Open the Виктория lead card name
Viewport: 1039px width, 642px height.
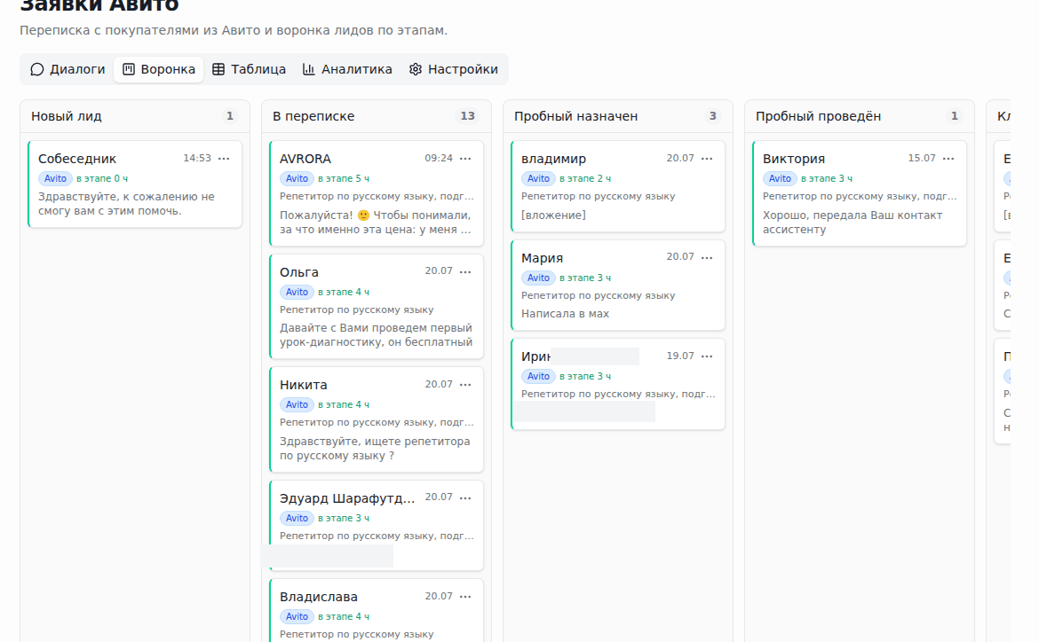pos(794,159)
